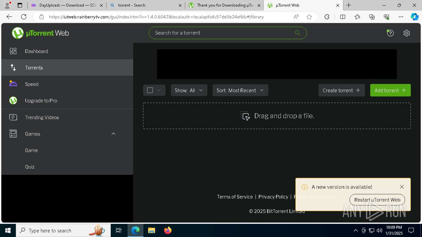This screenshot has width=422, height=237.
Task: Open Browser essentials heart icon
Action: (386, 17)
